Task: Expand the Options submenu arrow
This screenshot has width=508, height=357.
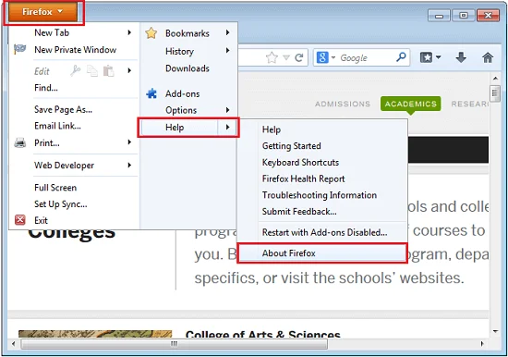Action: click(x=228, y=110)
